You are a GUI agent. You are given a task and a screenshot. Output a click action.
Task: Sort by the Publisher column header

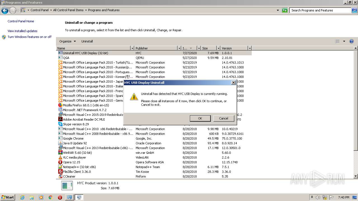pyautogui.click(x=156, y=48)
